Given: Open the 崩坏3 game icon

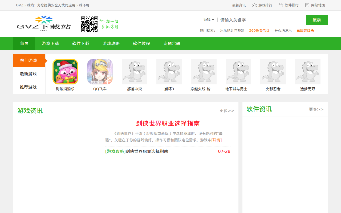Looking at the screenshot, I should pos(169,72).
